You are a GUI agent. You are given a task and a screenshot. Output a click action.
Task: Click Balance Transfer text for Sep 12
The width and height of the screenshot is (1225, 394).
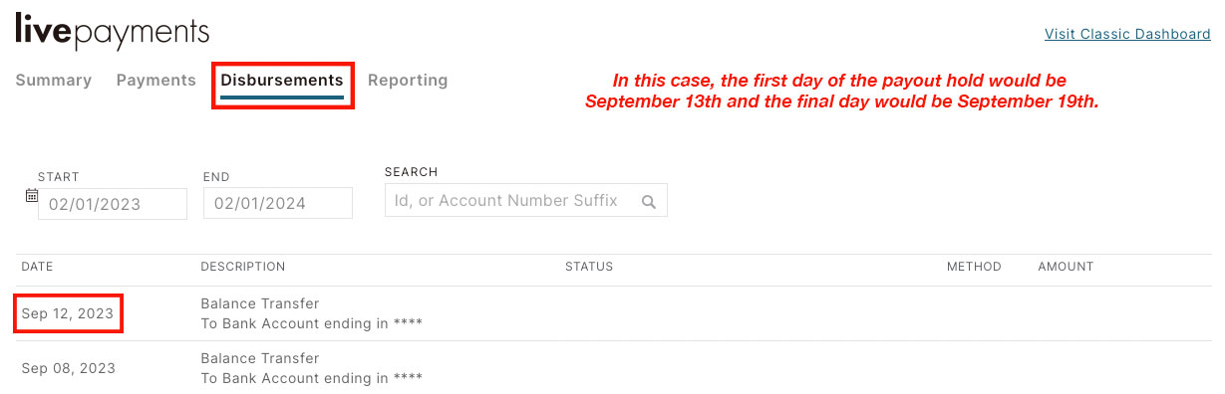(x=260, y=303)
